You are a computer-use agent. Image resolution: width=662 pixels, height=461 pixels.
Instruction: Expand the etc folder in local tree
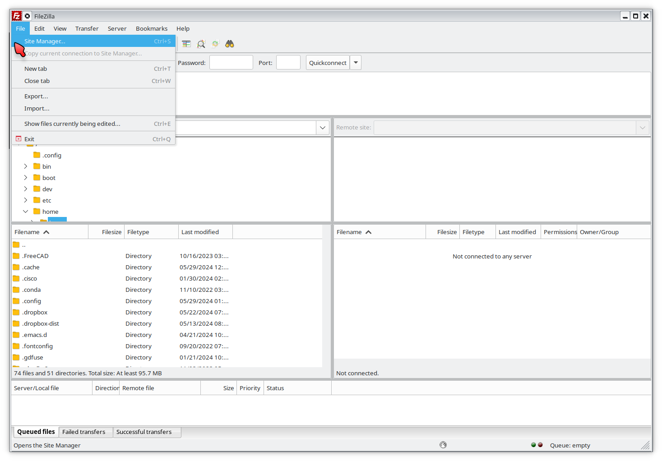tap(26, 200)
